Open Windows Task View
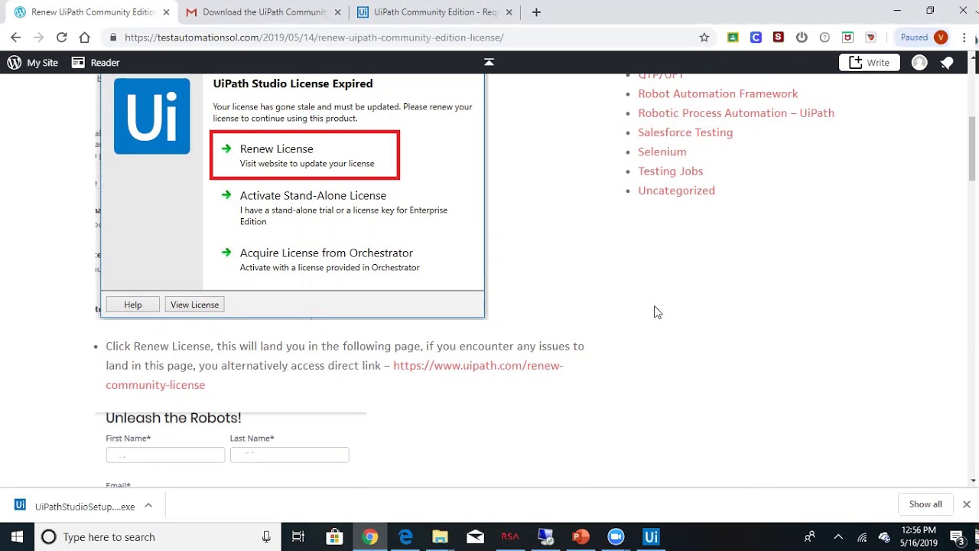The width and height of the screenshot is (979, 551). [x=298, y=536]
